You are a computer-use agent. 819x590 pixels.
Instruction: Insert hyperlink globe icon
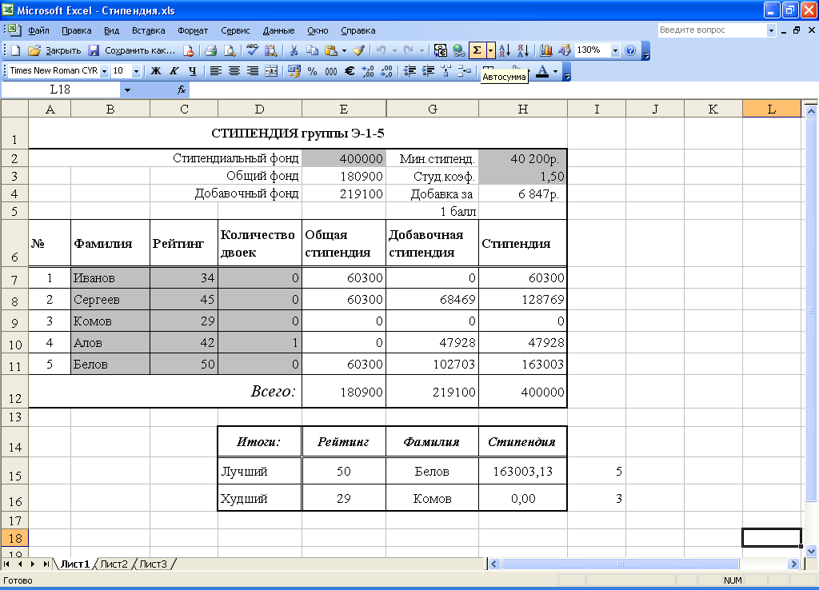point(458,50)
